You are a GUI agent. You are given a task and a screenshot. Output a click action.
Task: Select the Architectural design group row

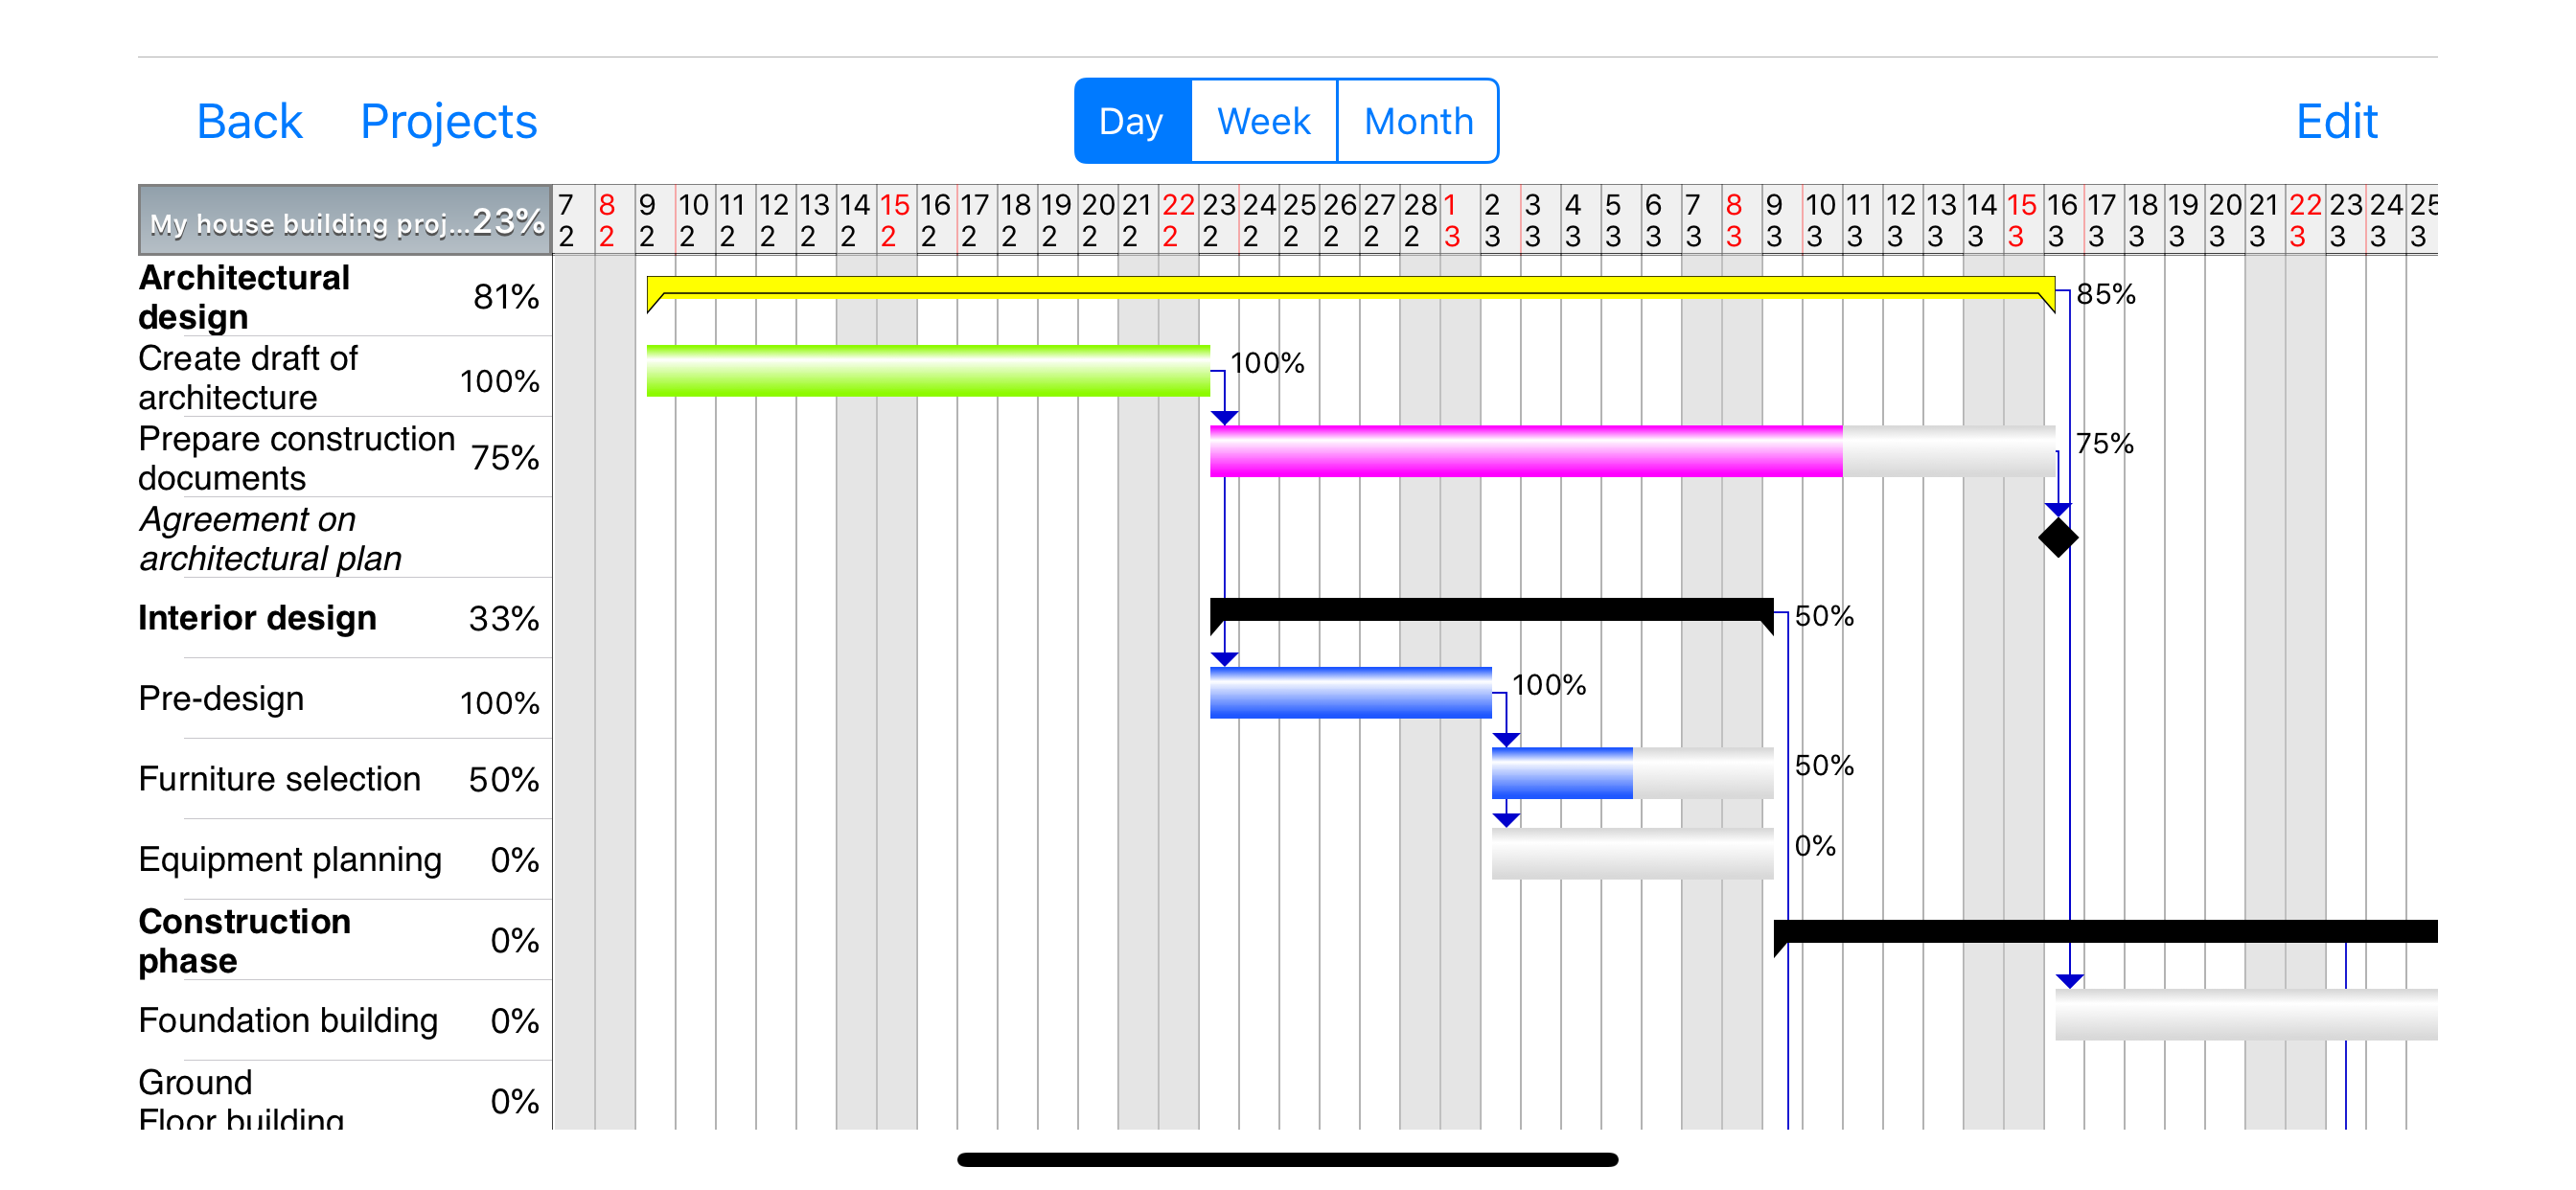(340, 297)
